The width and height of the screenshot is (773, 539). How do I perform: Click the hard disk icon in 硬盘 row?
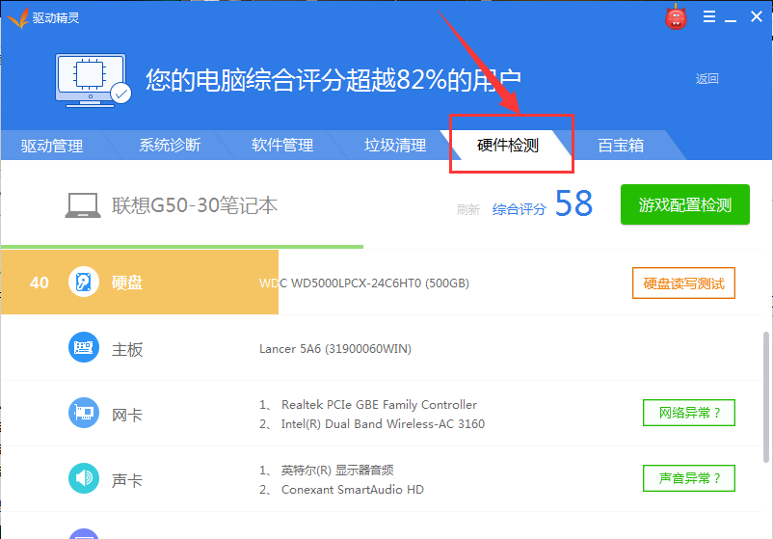pos(83,283)
